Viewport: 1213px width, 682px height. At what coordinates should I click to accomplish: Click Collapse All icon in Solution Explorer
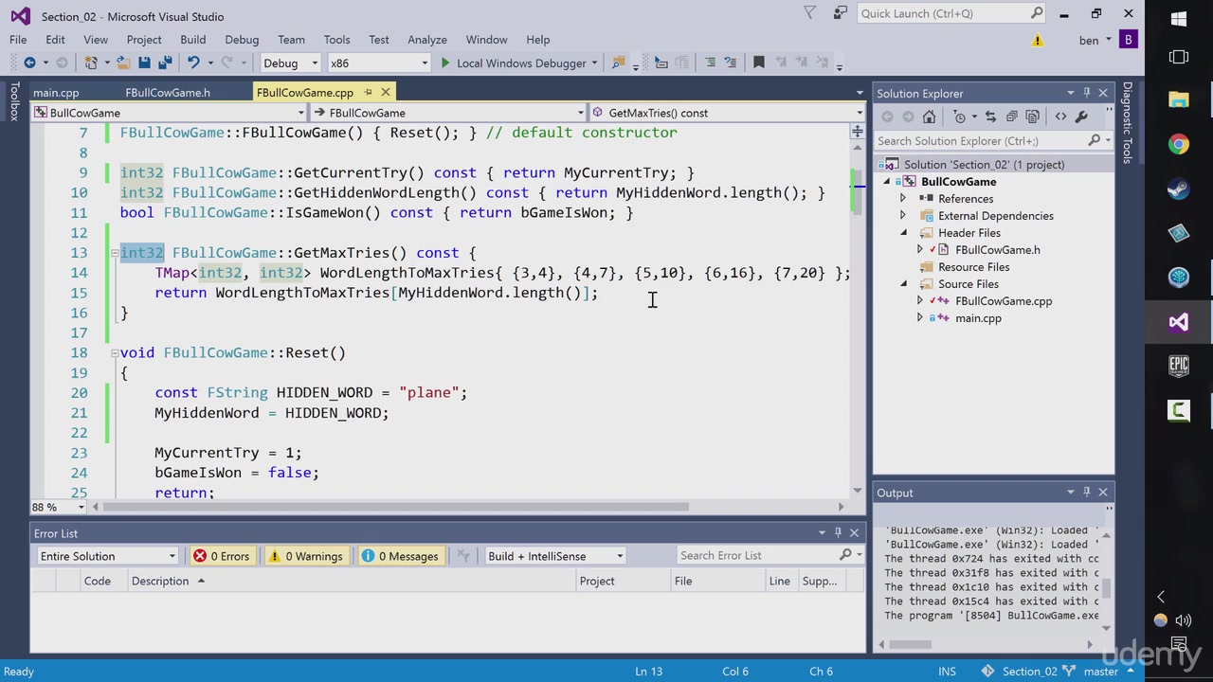(x=1011, y=117)
